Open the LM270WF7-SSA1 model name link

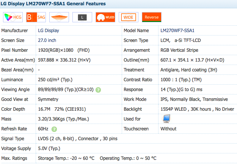point(177,31)
